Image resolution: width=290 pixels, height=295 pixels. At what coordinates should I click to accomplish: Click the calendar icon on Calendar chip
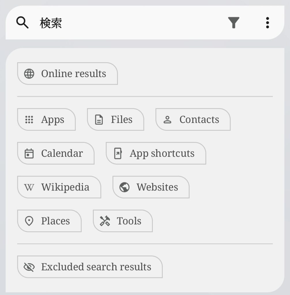(29, 153)
